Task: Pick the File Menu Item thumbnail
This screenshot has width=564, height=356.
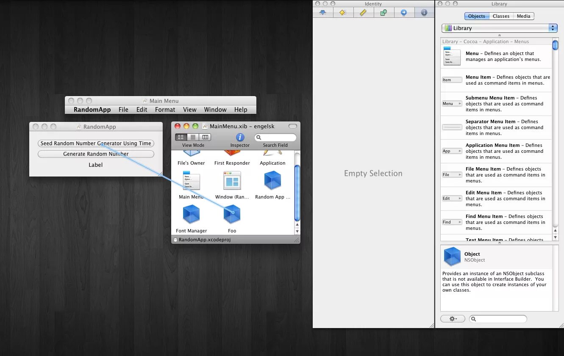Action: tap(452, 174)
